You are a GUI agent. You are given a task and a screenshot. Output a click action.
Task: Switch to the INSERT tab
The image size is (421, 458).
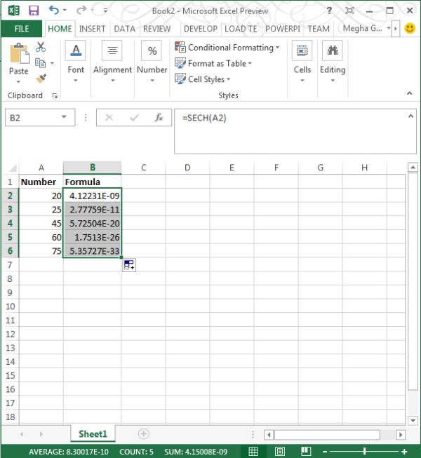[x=92, y=29]
